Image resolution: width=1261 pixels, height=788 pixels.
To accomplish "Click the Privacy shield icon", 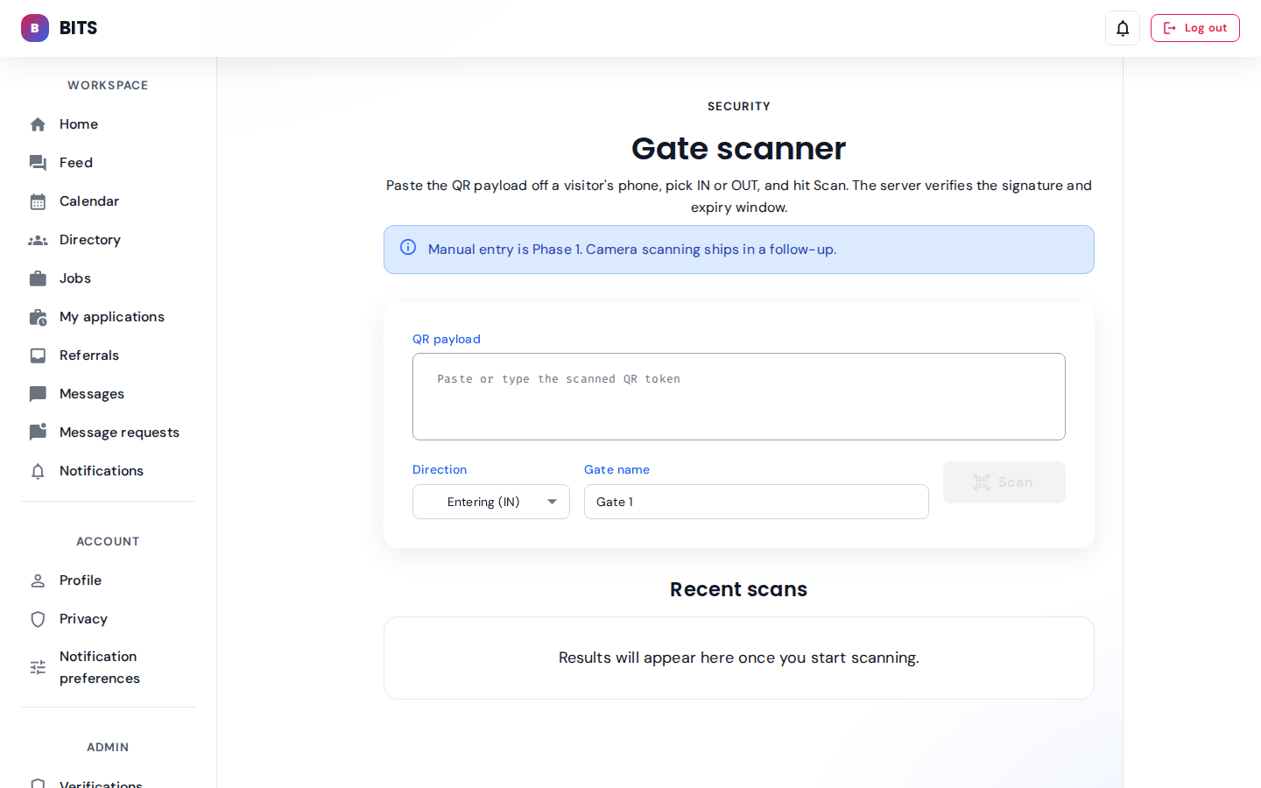I will [x=38, y=619].
